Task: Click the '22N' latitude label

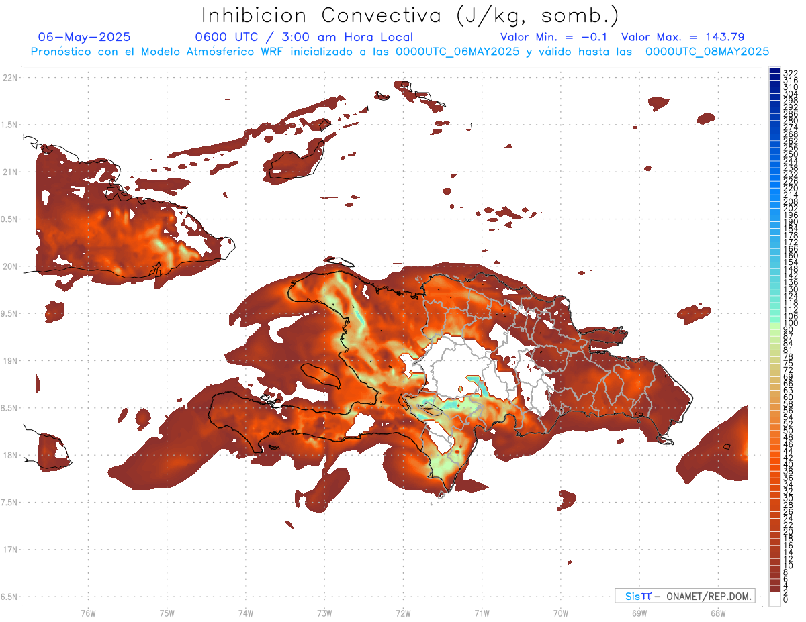Action: click(x=9, y=78)
